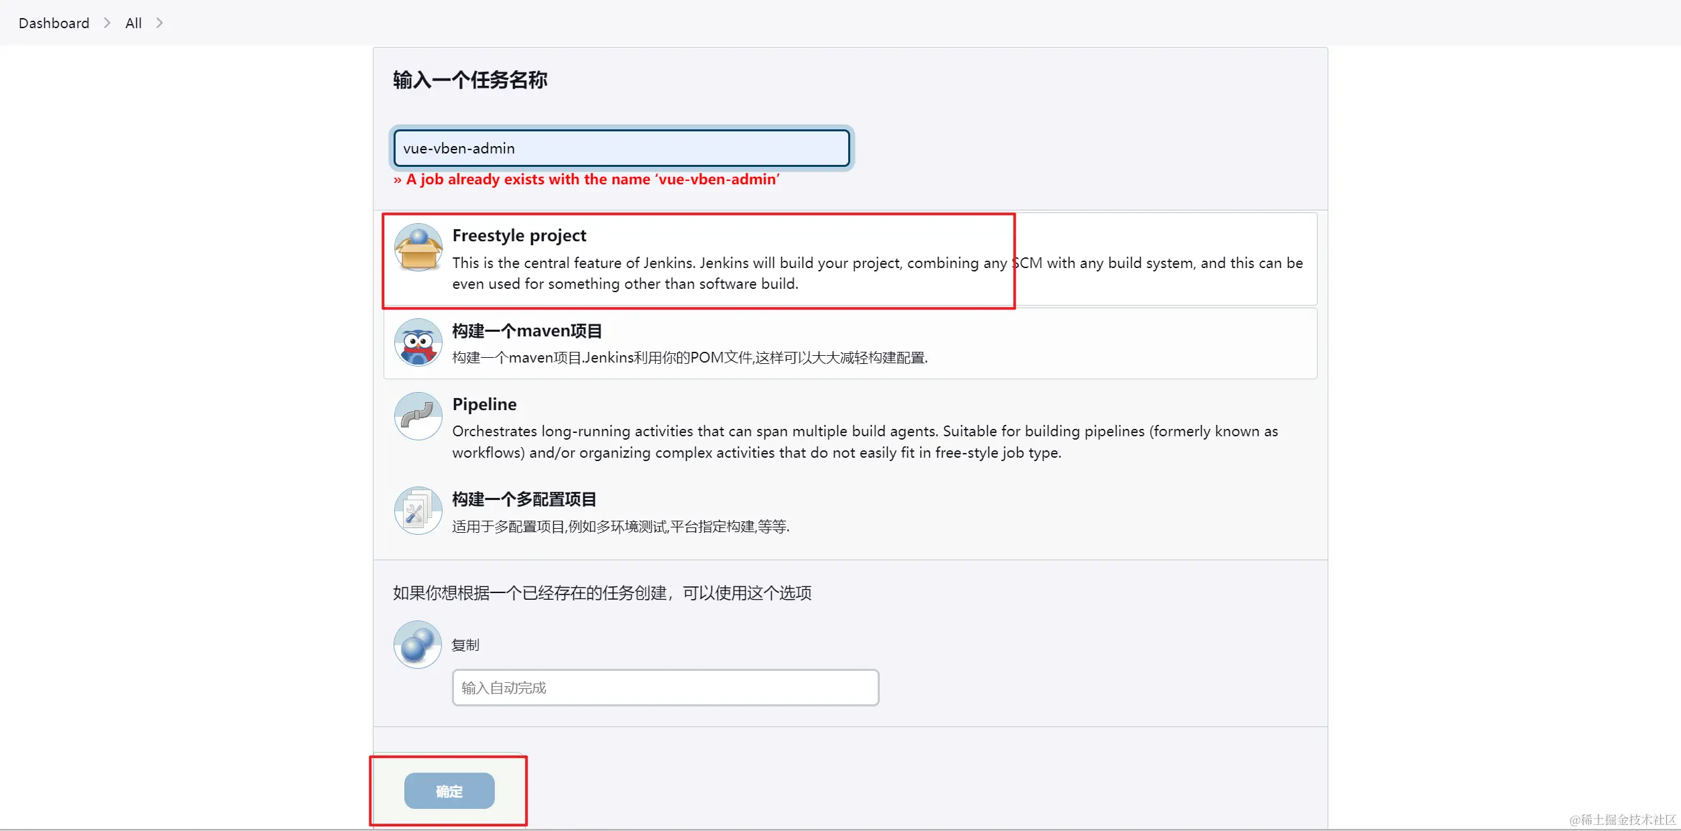Expand the chevron after Dashboard breadcrumb

pos(107,23)
